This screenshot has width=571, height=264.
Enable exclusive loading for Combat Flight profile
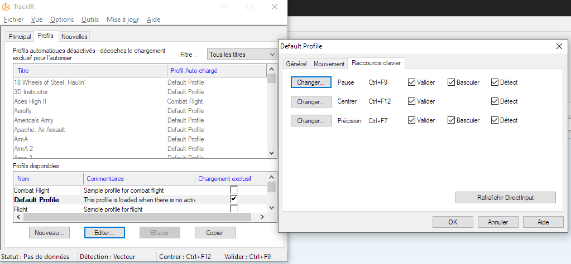point(234,190)
